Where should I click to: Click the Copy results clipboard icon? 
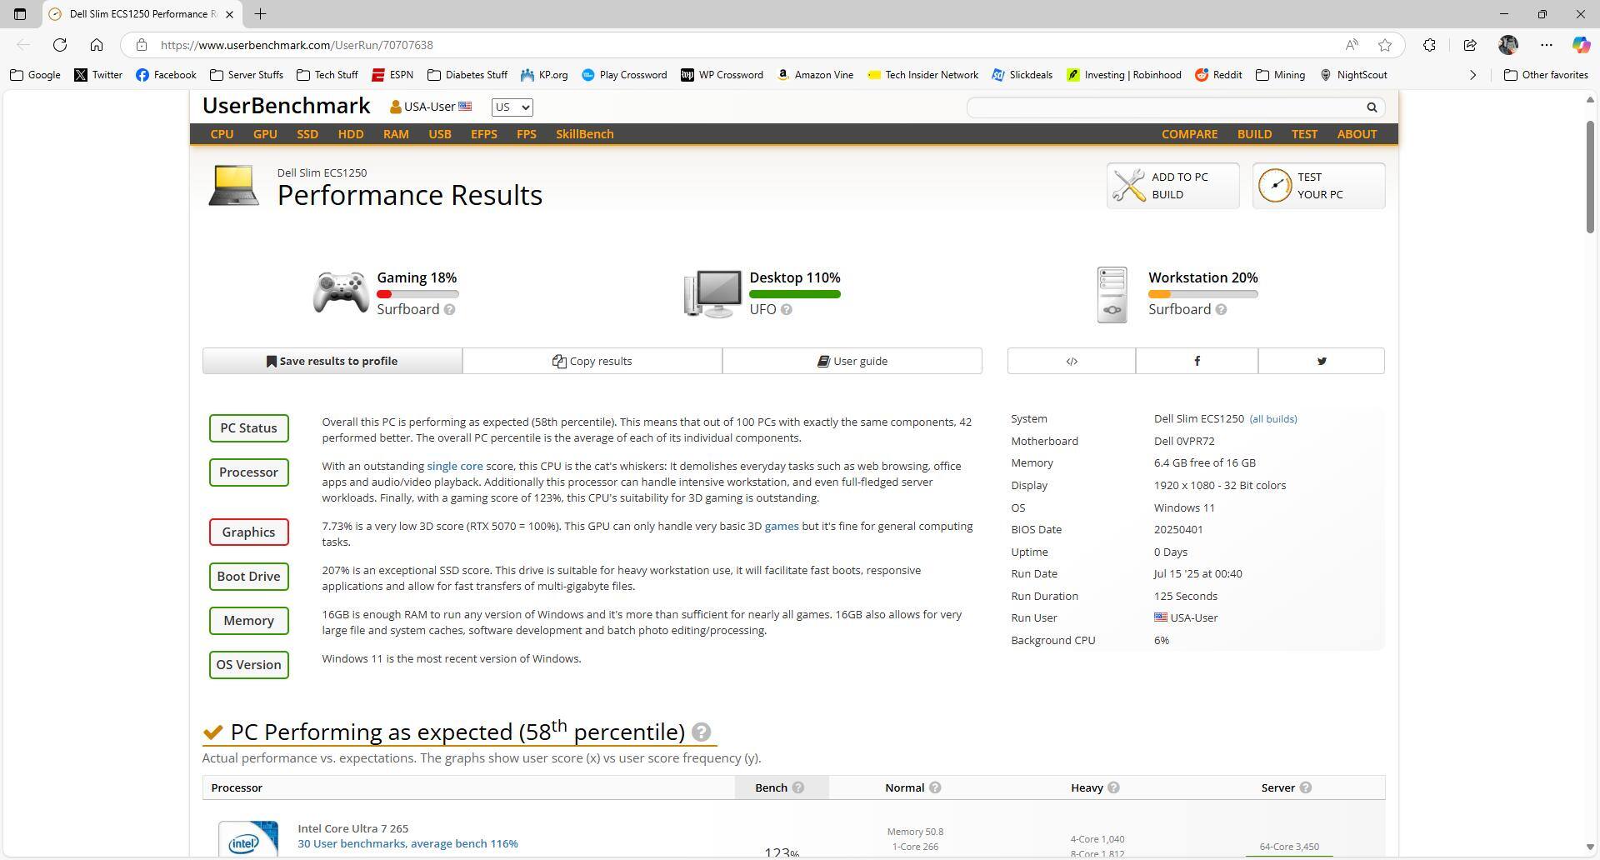tap(558, 360)
